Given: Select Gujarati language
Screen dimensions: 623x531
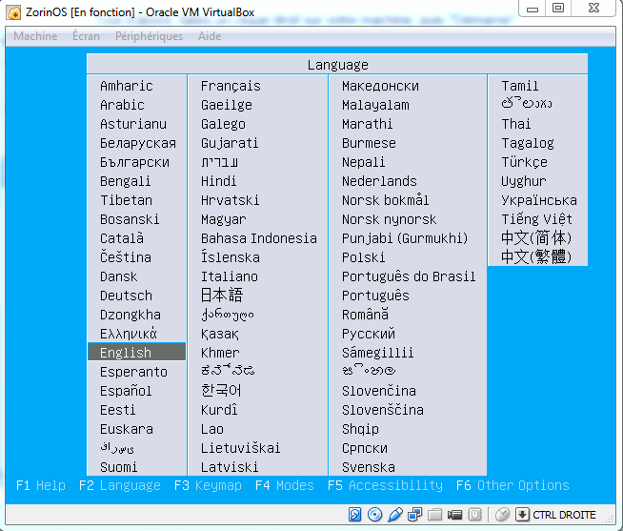Looking at the screenshot, I should coord(230,143).
